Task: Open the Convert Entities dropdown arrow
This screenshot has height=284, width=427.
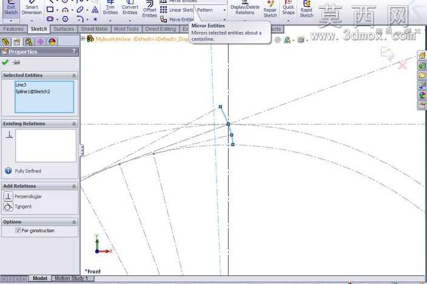Action: pyautogui.click(x=130, y=21)
